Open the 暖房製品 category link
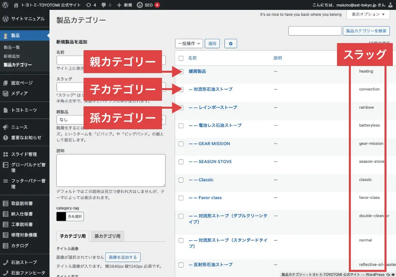Viewport: 396px width, 277px height. (197, 72)
